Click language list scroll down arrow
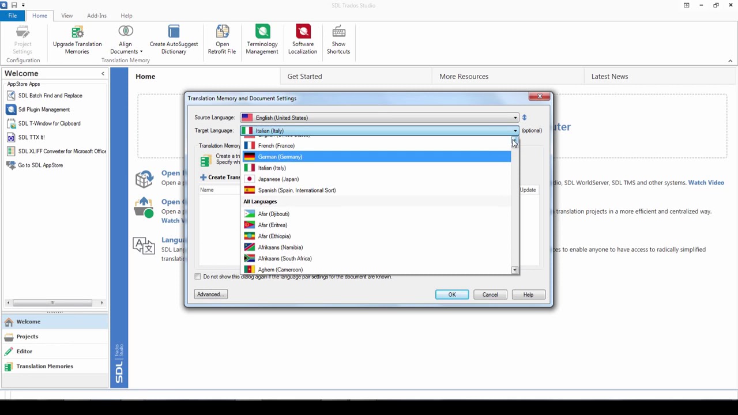This screenshot has height=415, width=738. point(514,270)
